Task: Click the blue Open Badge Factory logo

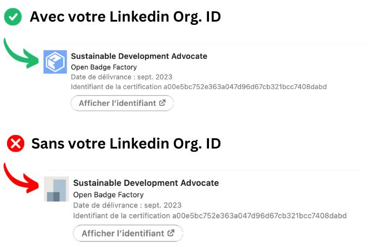Action: click(55, 62)
